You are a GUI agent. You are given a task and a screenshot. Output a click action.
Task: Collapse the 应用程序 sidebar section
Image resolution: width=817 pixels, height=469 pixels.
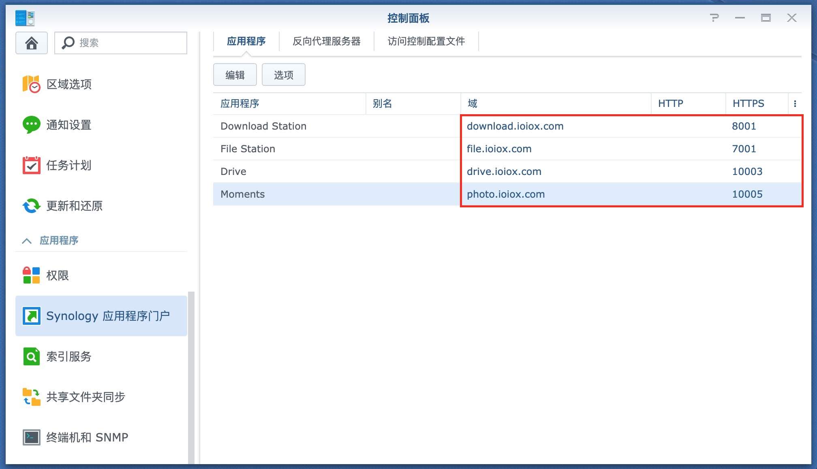click(27, 241)
